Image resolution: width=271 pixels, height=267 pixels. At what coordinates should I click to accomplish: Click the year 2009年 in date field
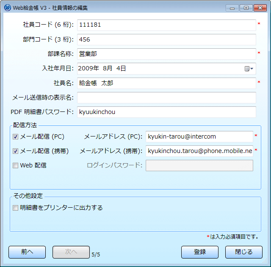[x=88, y=69]
